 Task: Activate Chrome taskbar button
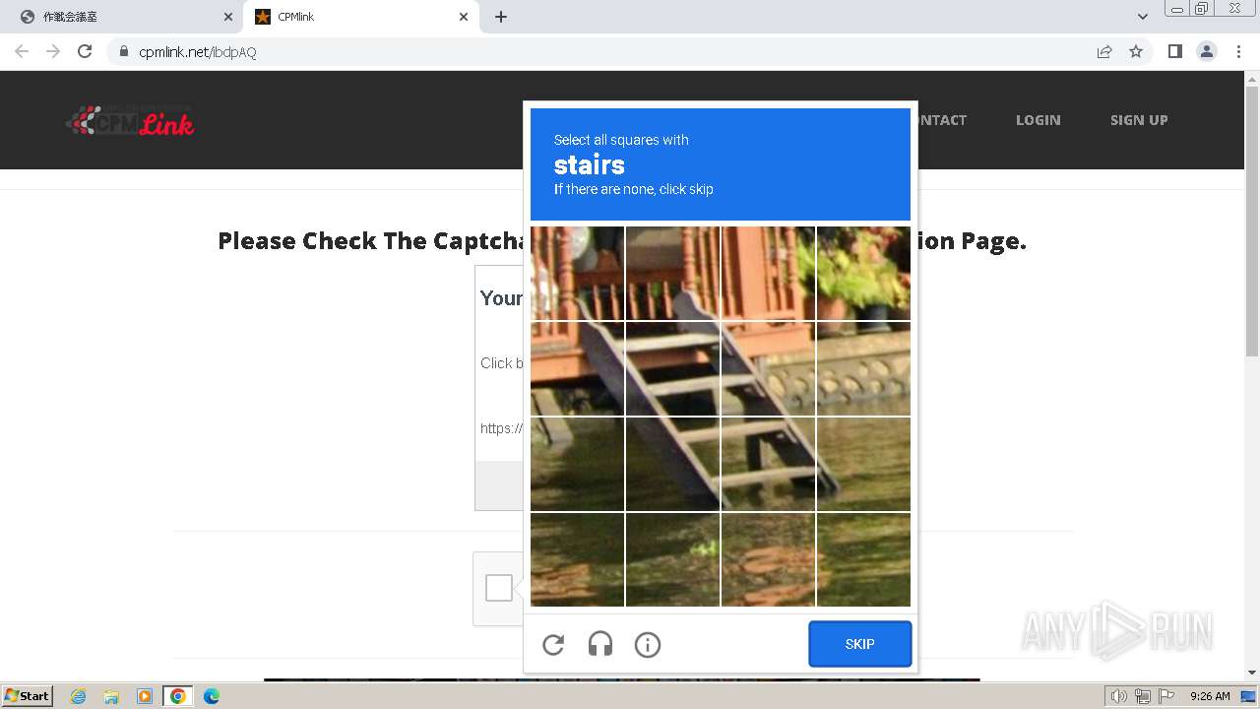pos(178,696)
